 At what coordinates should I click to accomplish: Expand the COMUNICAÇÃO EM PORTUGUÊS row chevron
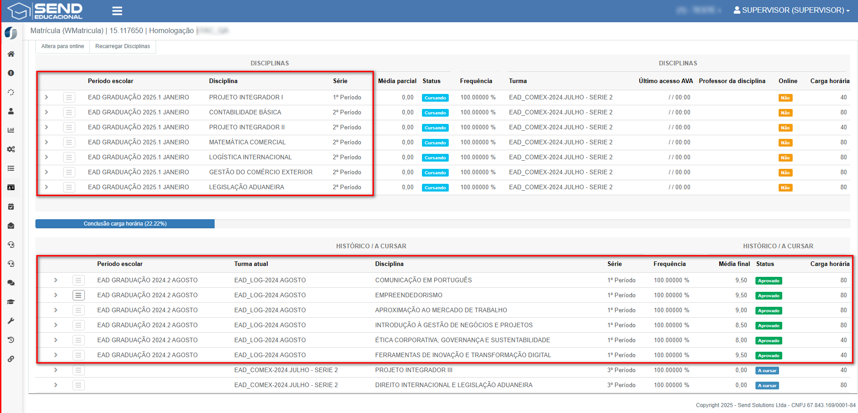tap(55, 280)
